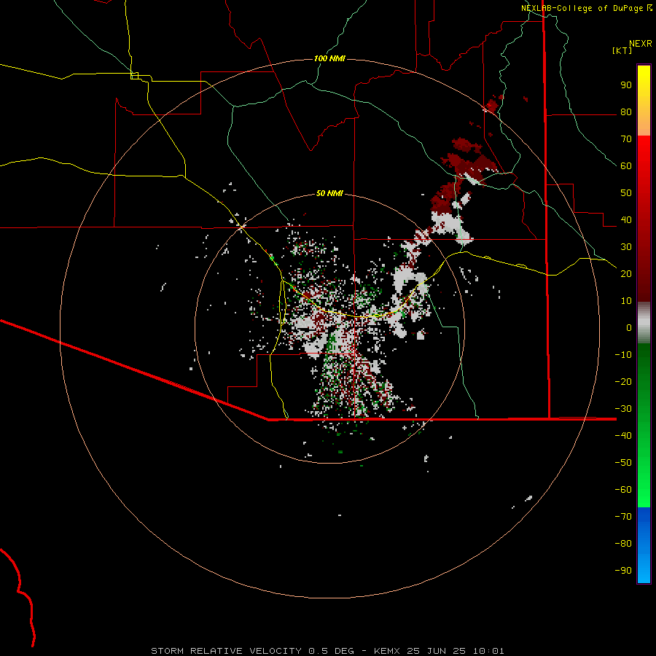Image resolution: width=656 pixels, height=656 pixels.
Task: Select the -90 value on the velocity scale
Action: tap(623, 570)
